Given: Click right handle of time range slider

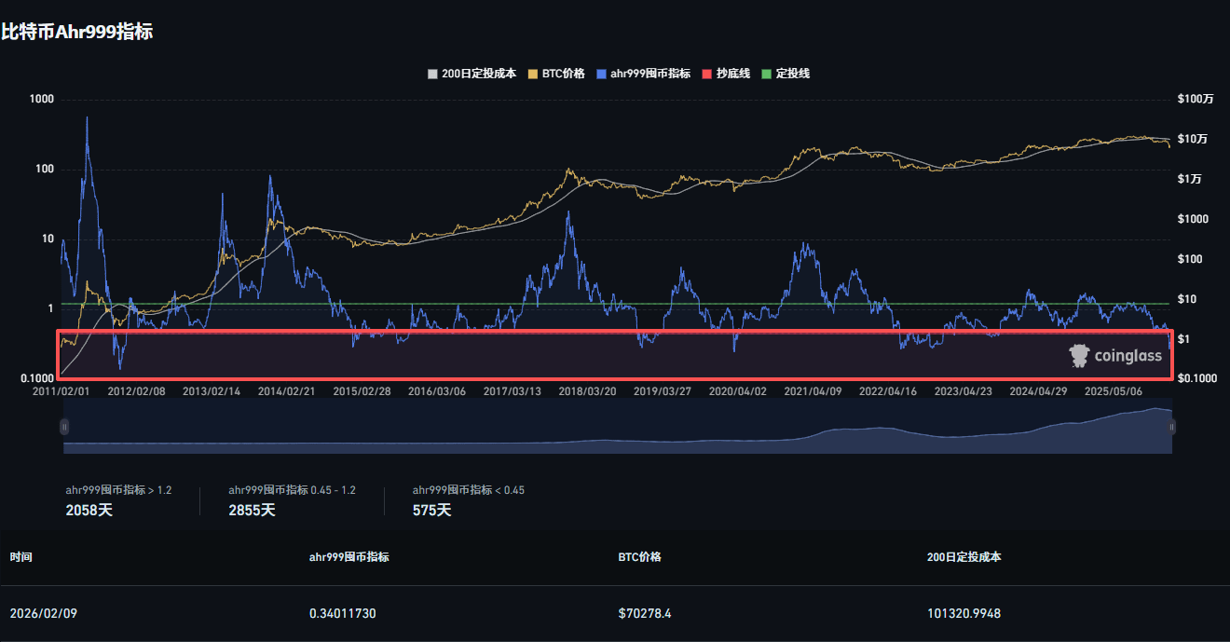Looking at the screenshot, I should point(1172,427).
